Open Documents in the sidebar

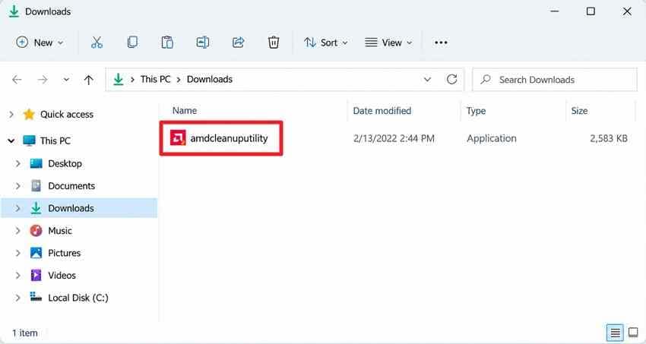point(71,186)
